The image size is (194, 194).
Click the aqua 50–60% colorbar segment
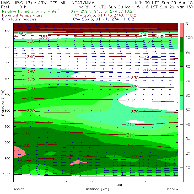coord(182,103)
